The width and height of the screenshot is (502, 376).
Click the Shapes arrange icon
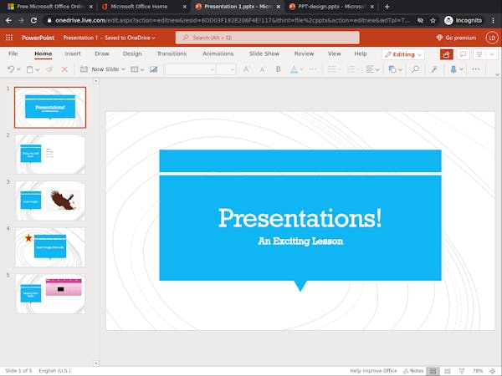coord(392,69)
